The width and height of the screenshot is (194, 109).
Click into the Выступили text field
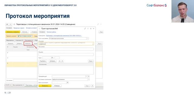click(66, 49)
